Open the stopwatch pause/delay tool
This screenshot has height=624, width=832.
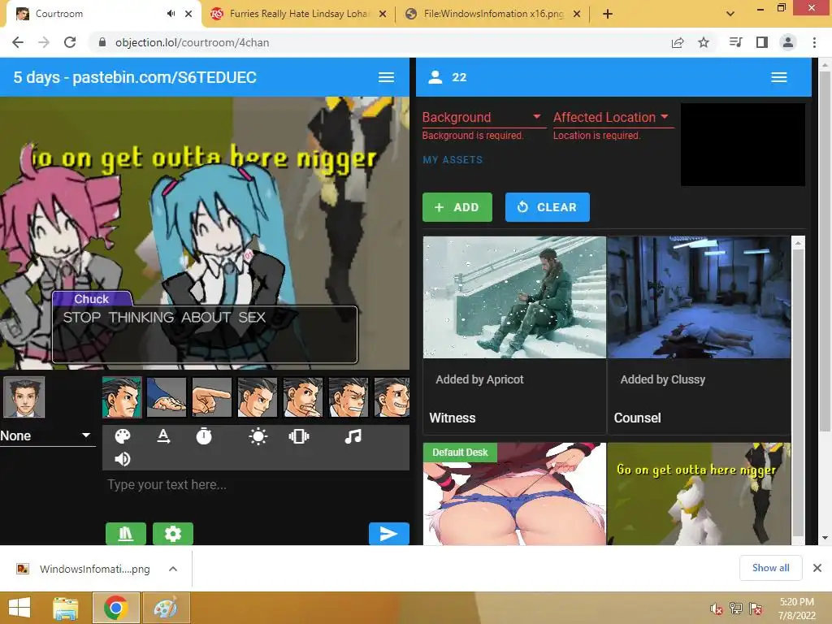(x=204, y=436)
